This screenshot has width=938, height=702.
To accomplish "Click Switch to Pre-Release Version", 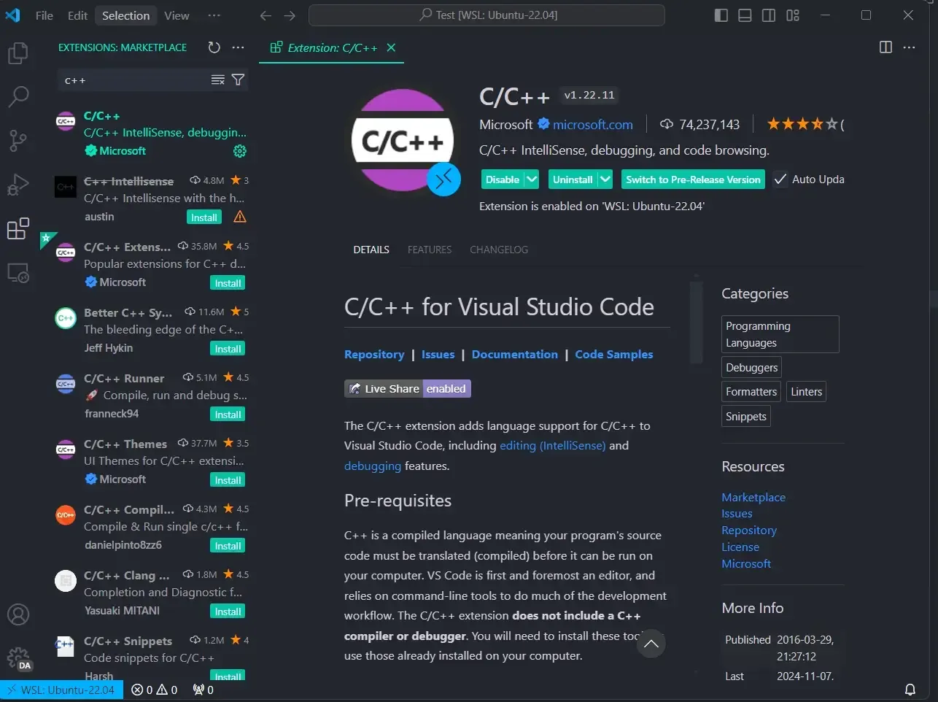I will tap(693, 179).
